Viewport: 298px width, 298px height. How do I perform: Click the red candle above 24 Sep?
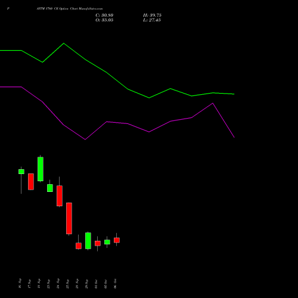[60, 196]
